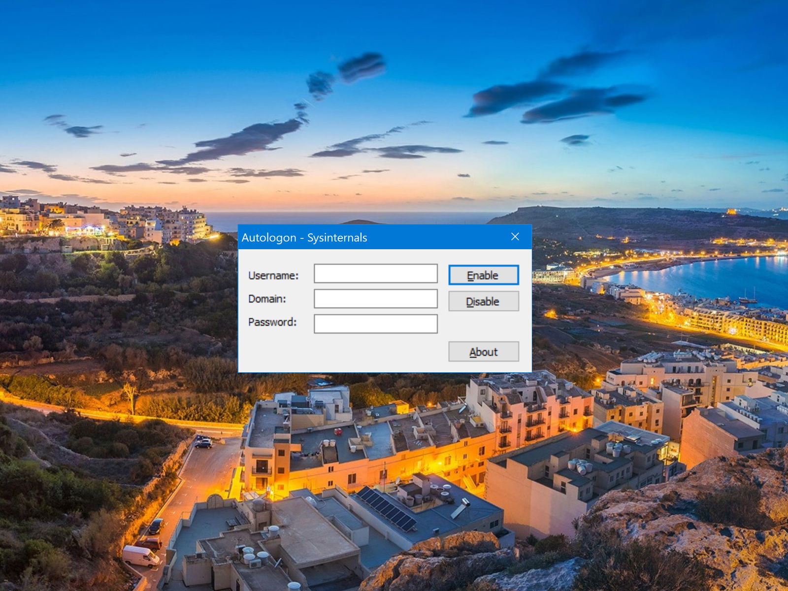Image resolution: width=788 pixels, height=591 pixels.
Task: Click the Disable button
Action: (483, 301)
